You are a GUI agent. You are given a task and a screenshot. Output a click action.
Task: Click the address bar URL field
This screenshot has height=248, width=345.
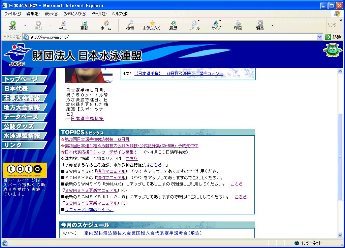173,37
